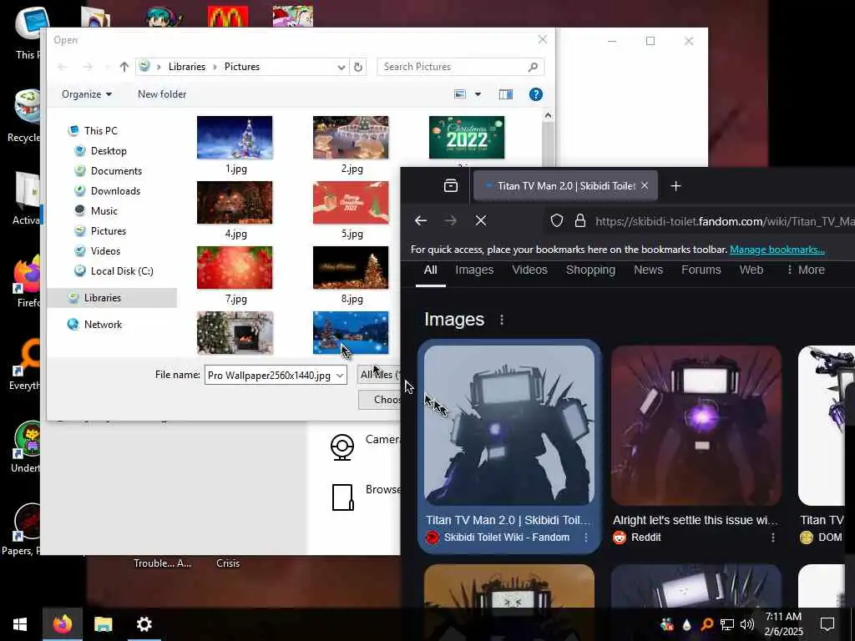Switch to the News search tab
The image size is (855, 641).
(648, 270)
